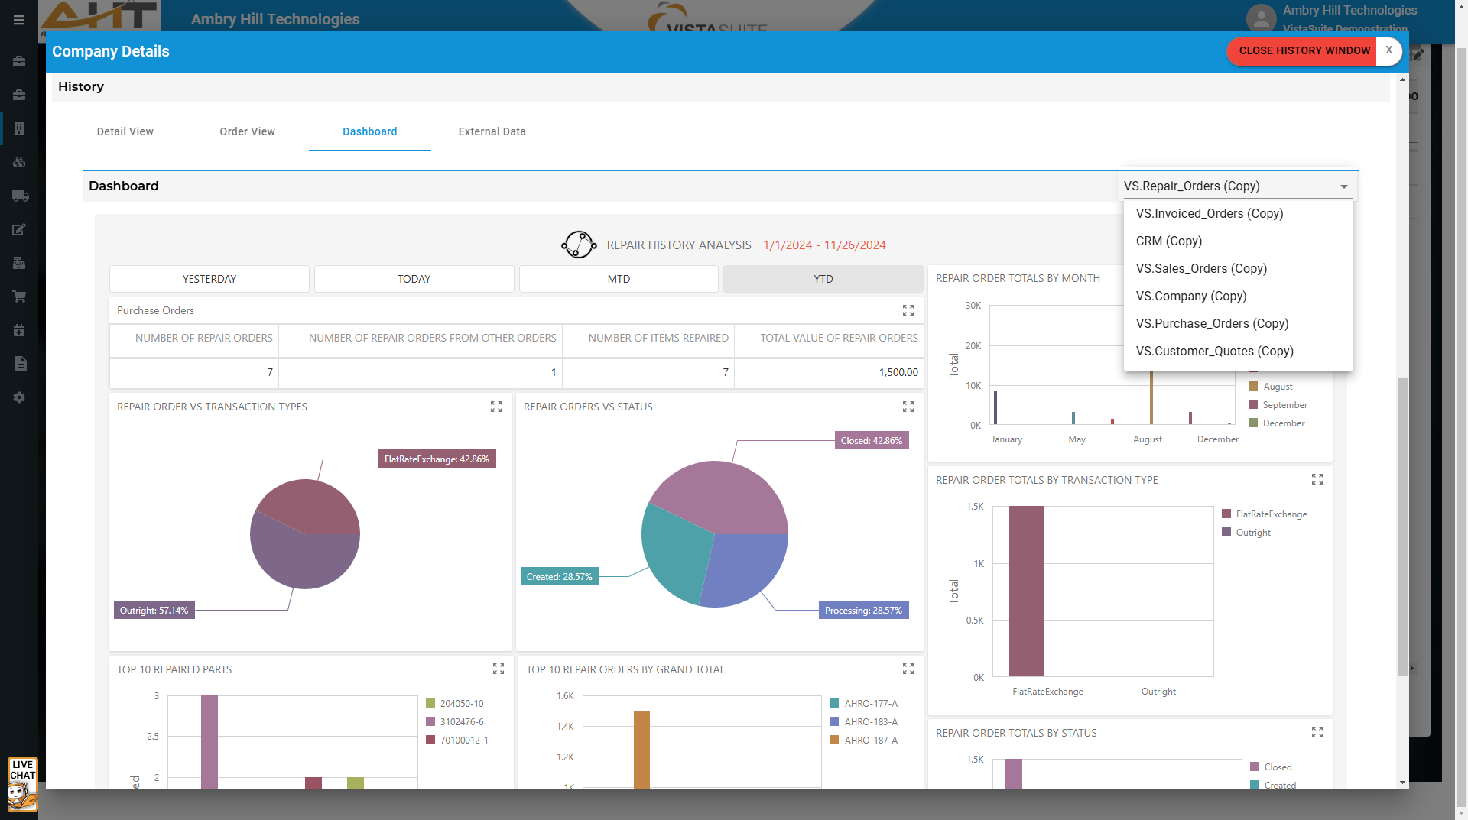Toggle FlatRateExchange legend color swatch
The image size is (1468, 820).
pos(1226,514)
